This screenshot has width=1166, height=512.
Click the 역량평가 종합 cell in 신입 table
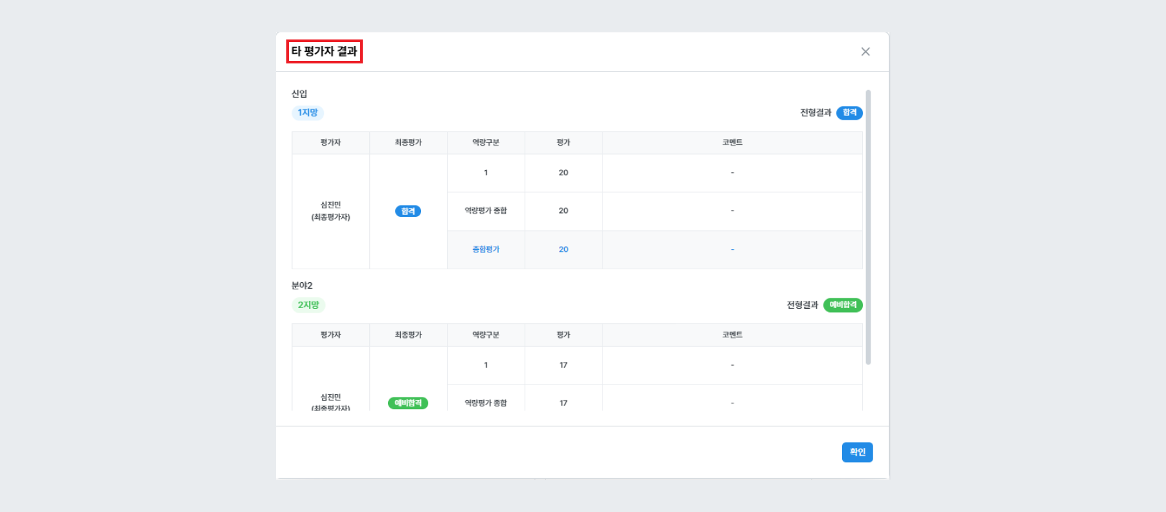(x=486, y=211)
